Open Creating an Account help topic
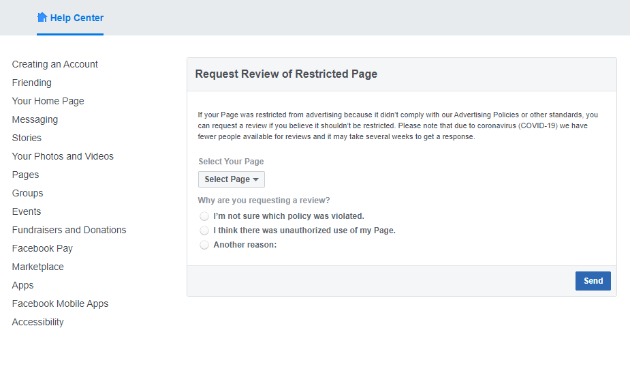The width and height of the screenshot is (630, 371). click(x=54, y=64)
